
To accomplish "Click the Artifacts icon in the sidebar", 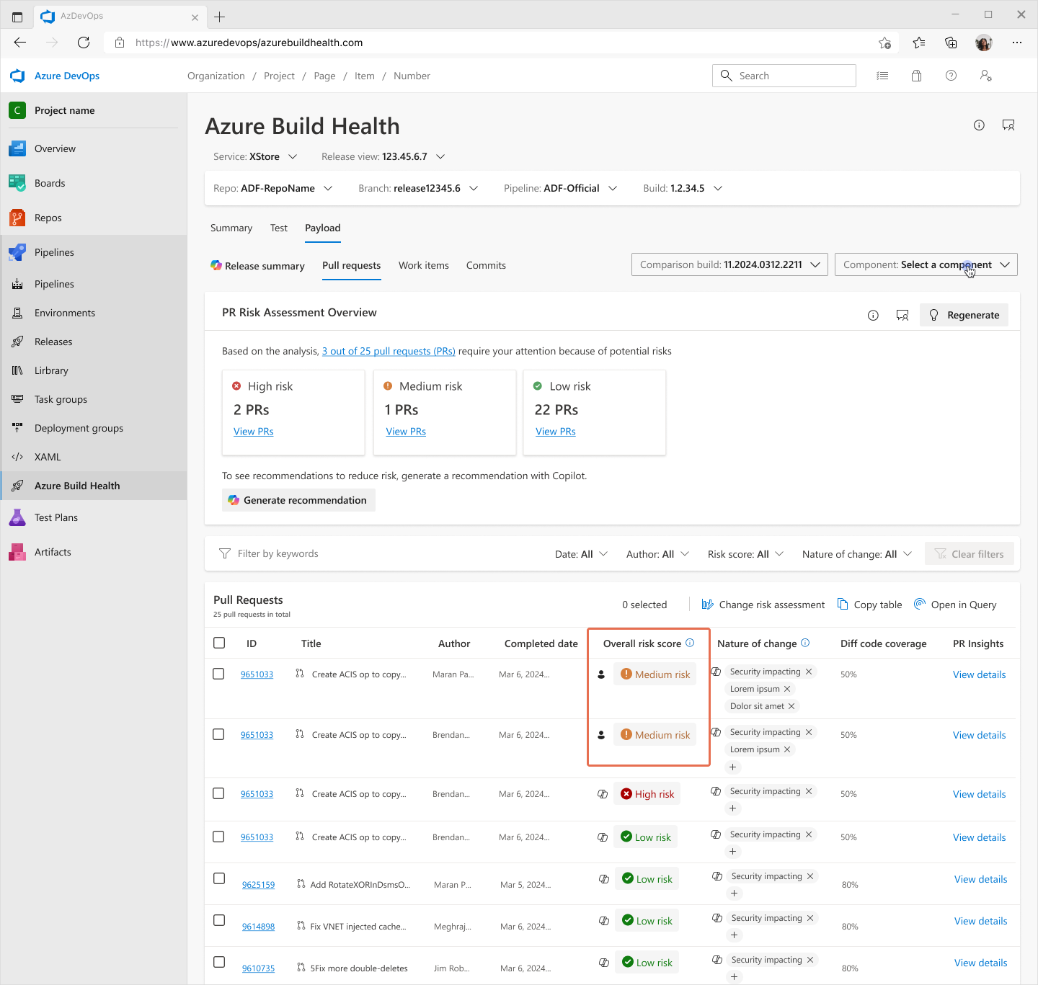I will pos(17,552).
